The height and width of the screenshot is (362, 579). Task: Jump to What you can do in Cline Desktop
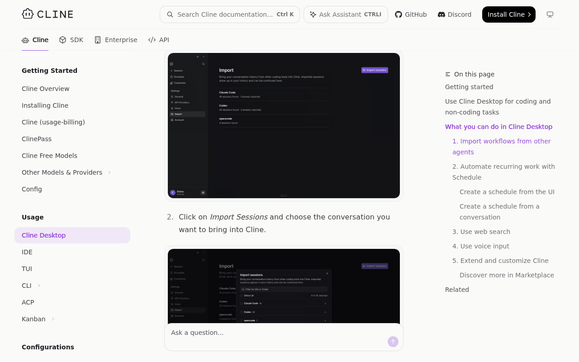click(x=498, y=127)
